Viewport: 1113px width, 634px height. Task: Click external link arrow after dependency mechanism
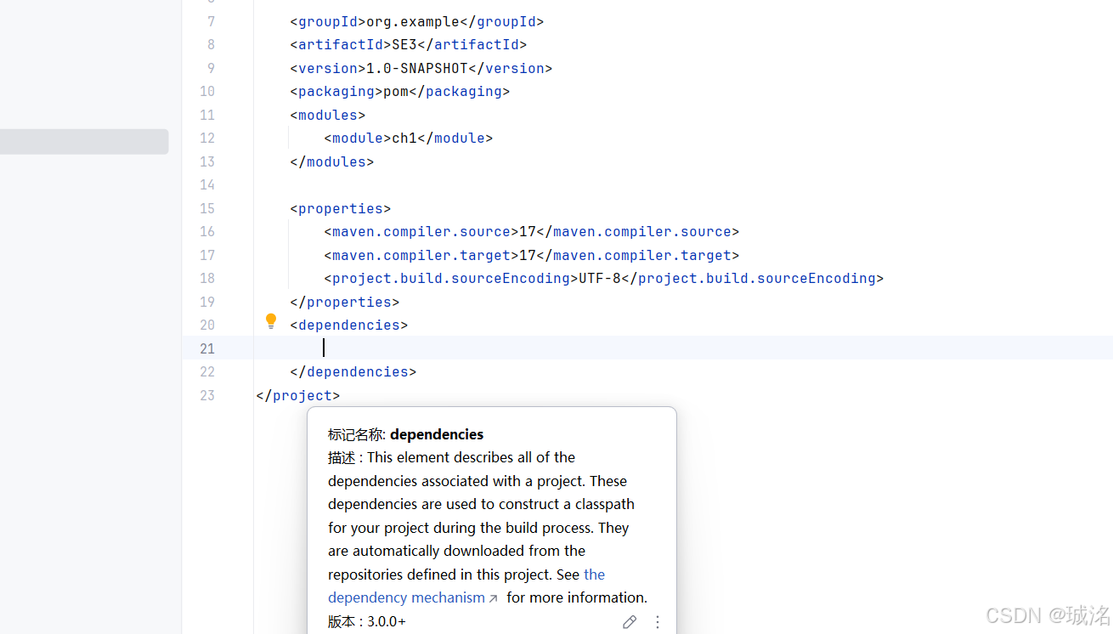pyautogui.click(x=493, y=598)
